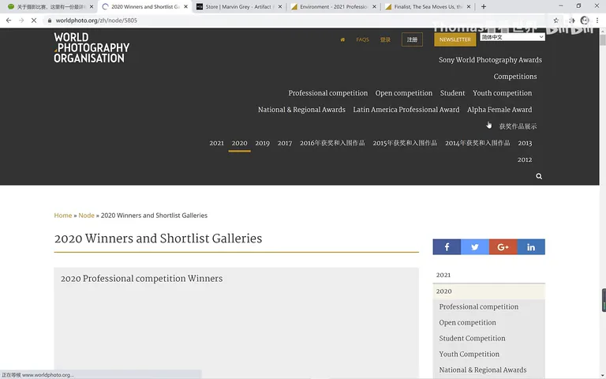Open the site search magnifier icon
Image resolution: width=606 pixels, height=379 pixels.
[x=539, y=176]
